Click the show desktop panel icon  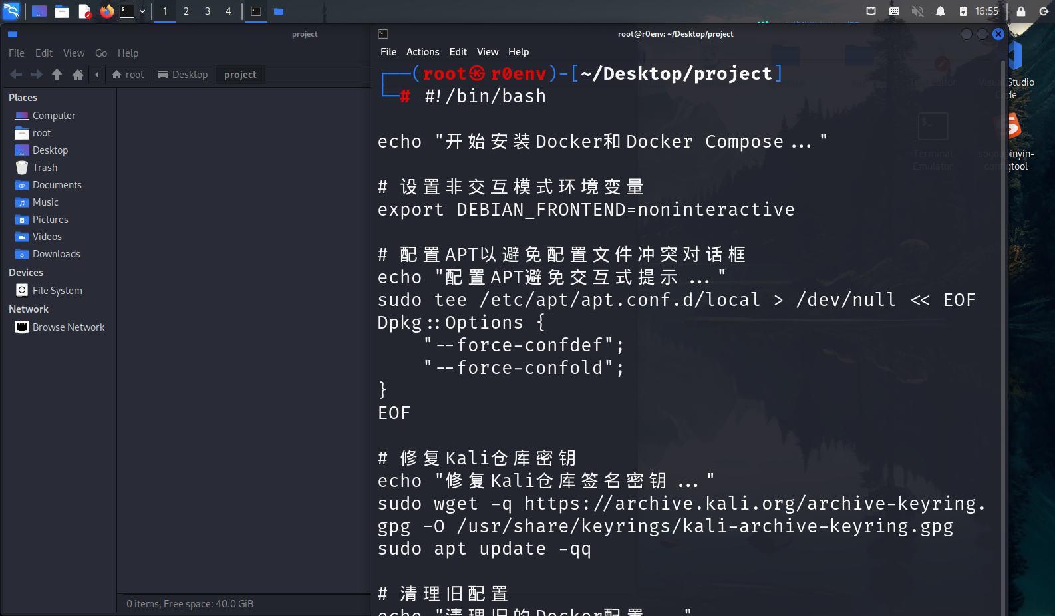pyautogui.click(x=39, y=11)
